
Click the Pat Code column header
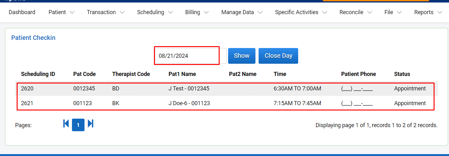pyautogui.click(x=85, y=74)
